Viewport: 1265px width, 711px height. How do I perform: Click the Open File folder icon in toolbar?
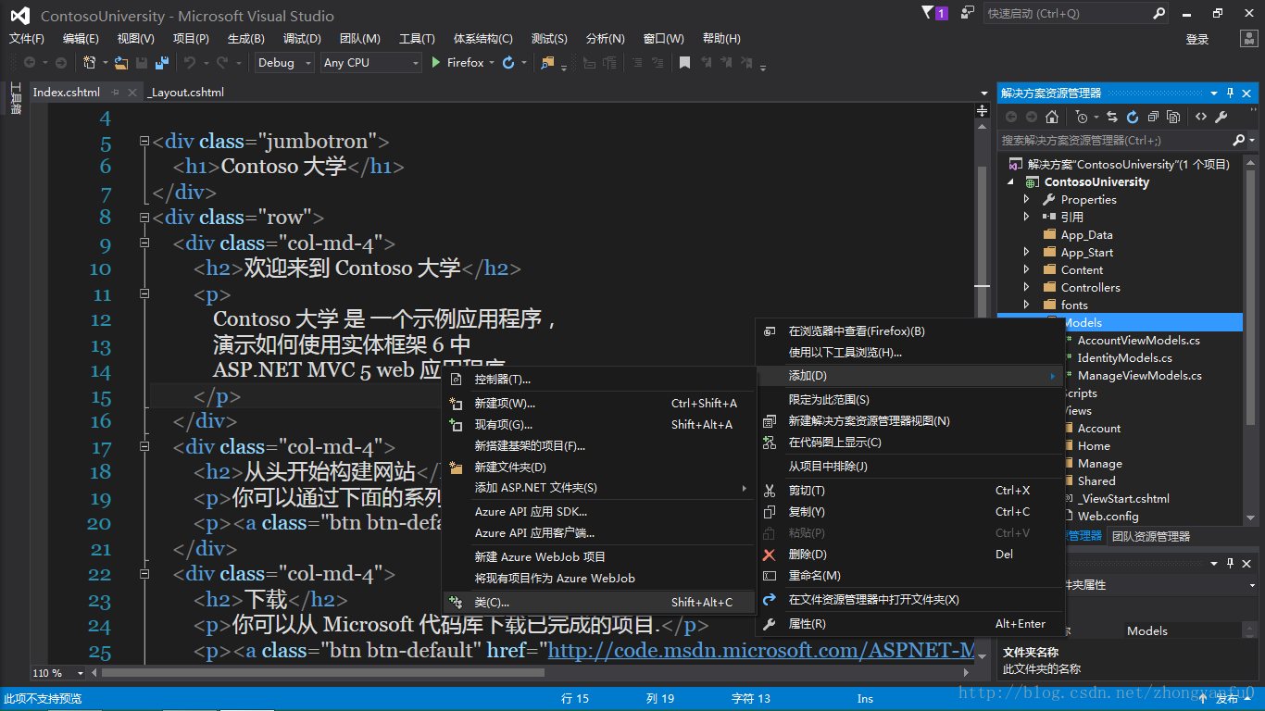pos(121,63)
